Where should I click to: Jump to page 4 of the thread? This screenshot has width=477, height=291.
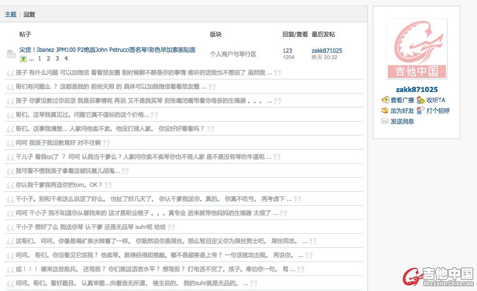pos(66,59)
